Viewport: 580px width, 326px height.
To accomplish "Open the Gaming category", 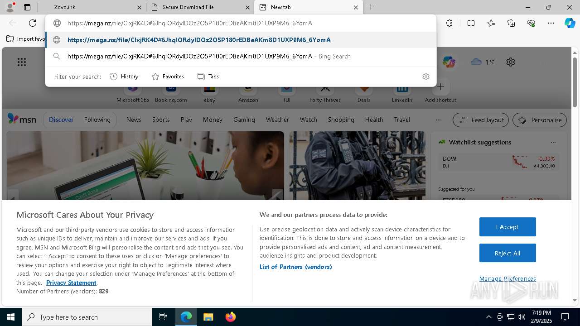I will pyautogui.click(x=244, y=120).
